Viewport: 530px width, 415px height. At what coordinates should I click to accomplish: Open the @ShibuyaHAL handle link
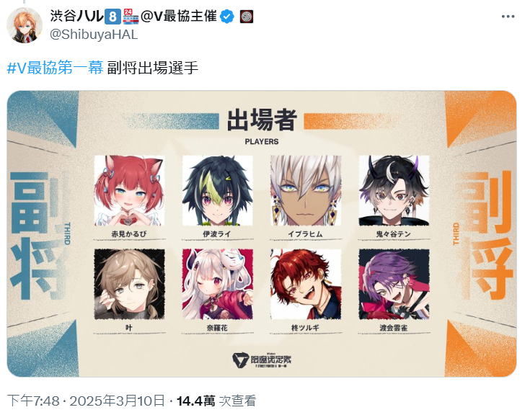click(x=94, y=35)
